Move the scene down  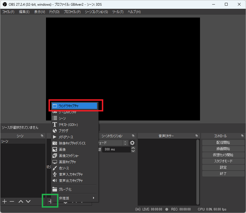coord(28,201)
